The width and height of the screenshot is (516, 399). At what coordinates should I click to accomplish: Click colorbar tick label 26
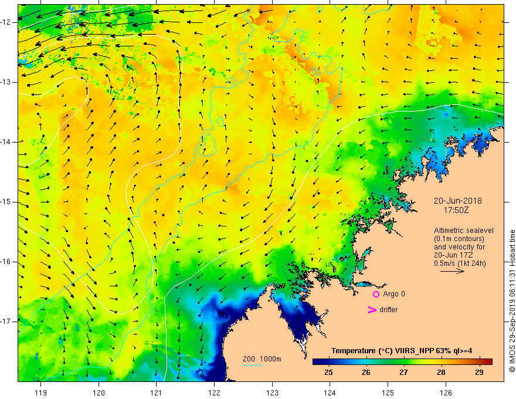(x=366, y=373)
